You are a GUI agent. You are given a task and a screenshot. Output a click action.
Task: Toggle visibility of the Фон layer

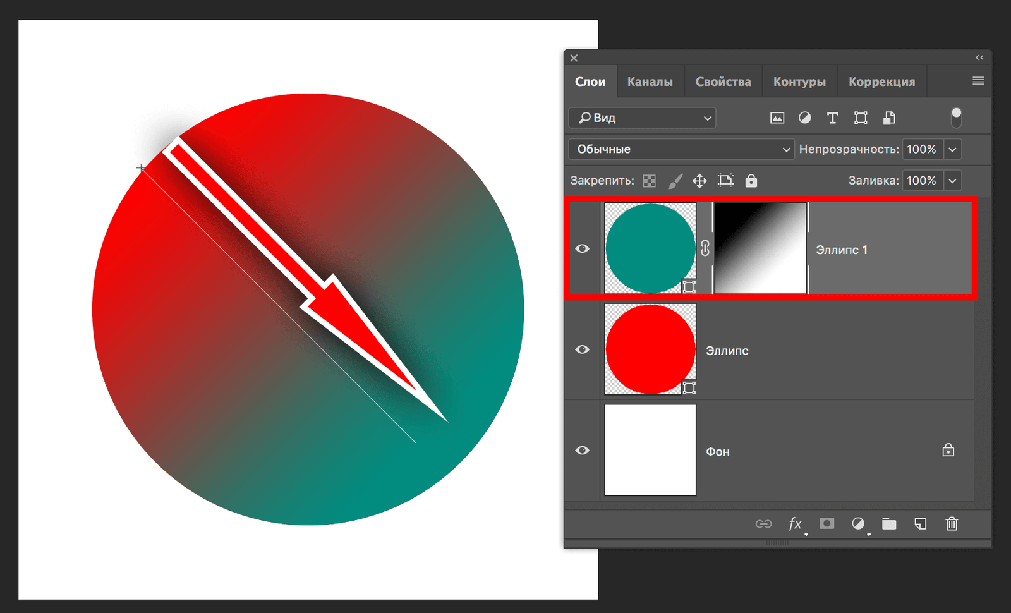[x=583, y=451]
